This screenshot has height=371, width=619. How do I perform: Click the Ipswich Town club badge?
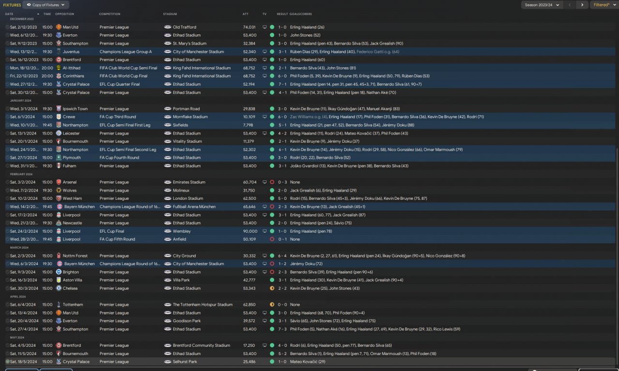59,109
